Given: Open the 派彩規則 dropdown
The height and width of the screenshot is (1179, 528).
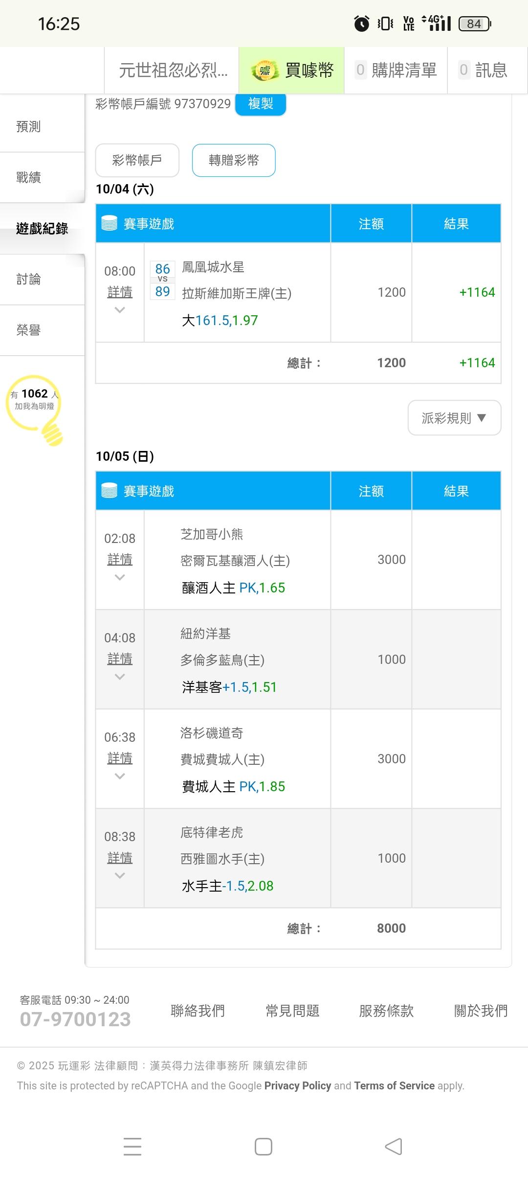Looking at the screenshot, I should 454,418.
